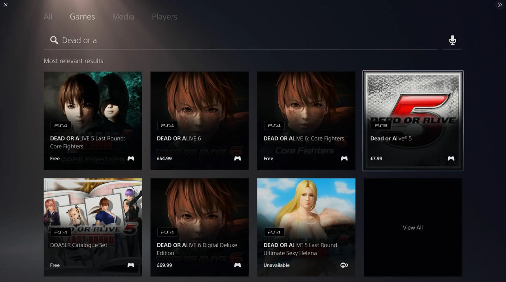
Task: Open the Games tab
Action: click(x=82, y=17)
